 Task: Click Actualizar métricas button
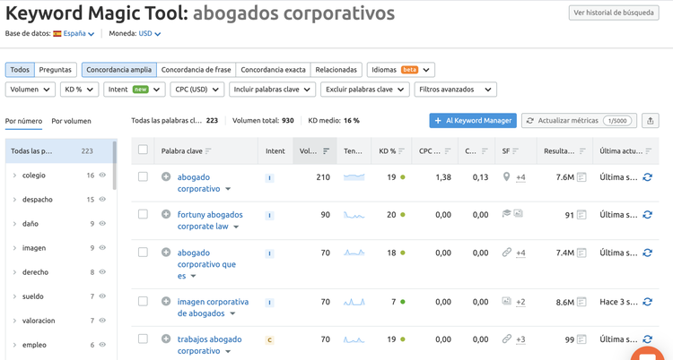tap(579, 120)
